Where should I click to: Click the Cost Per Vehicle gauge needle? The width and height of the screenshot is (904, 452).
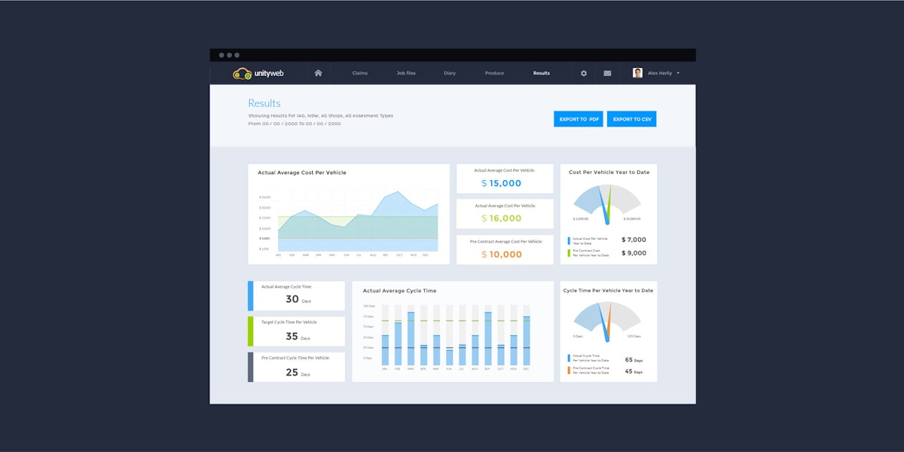pyautogui.click(x=604, y=207)
